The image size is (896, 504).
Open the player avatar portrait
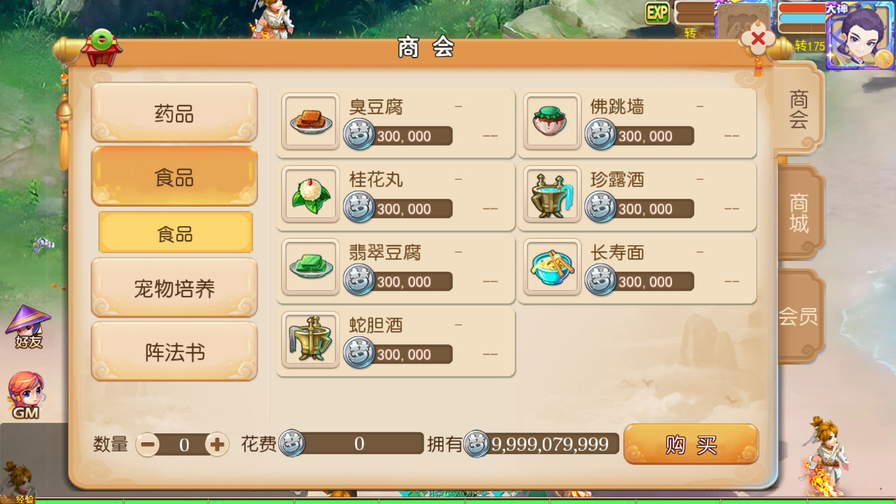click(860, 35)
